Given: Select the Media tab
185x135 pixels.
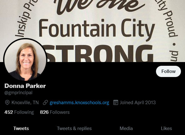Looking at the screenshot, I should point(126,128).
